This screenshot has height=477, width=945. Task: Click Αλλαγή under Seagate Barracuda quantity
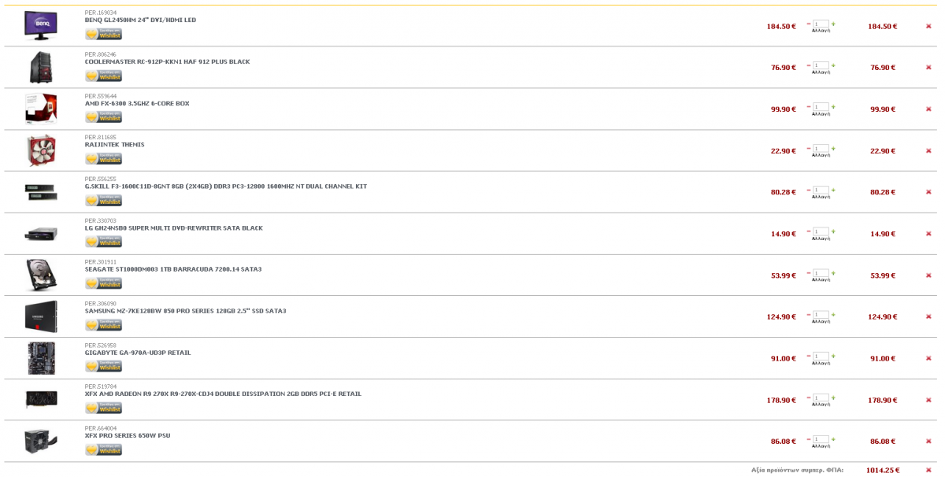[x=821, y=280]
